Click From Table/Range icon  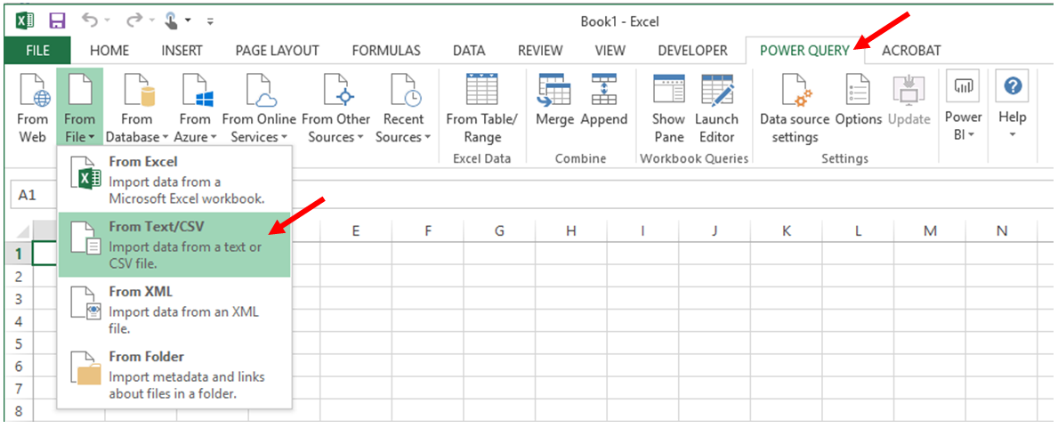coord(481,108)
